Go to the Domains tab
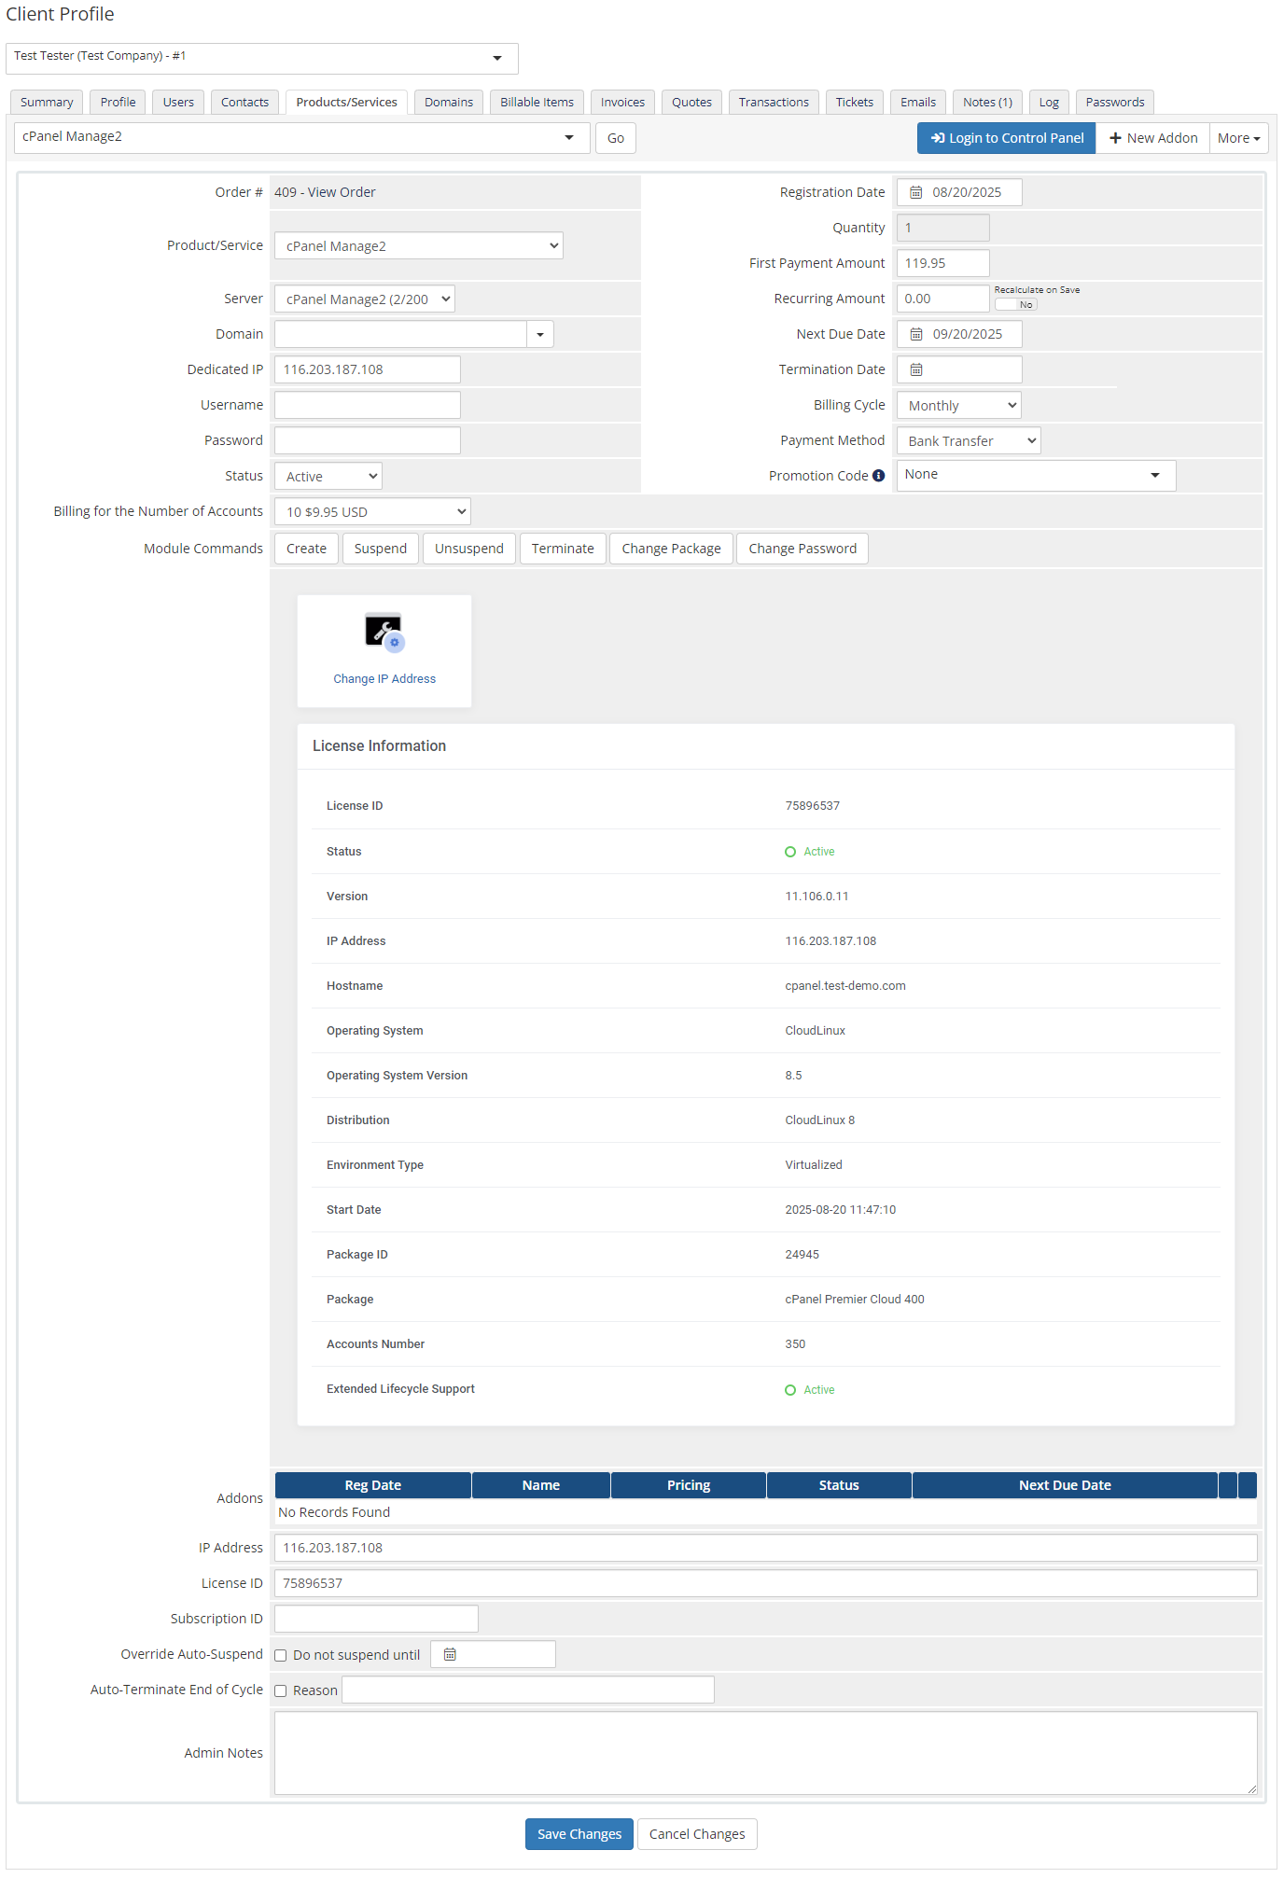Image resolution: width=1284 pixels, height=1878 pixels. [x=449, y=102]
